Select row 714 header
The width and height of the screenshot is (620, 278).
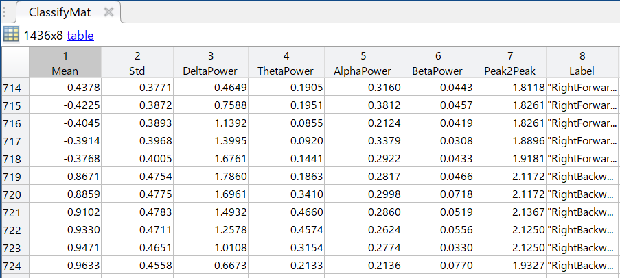point(13,87)
